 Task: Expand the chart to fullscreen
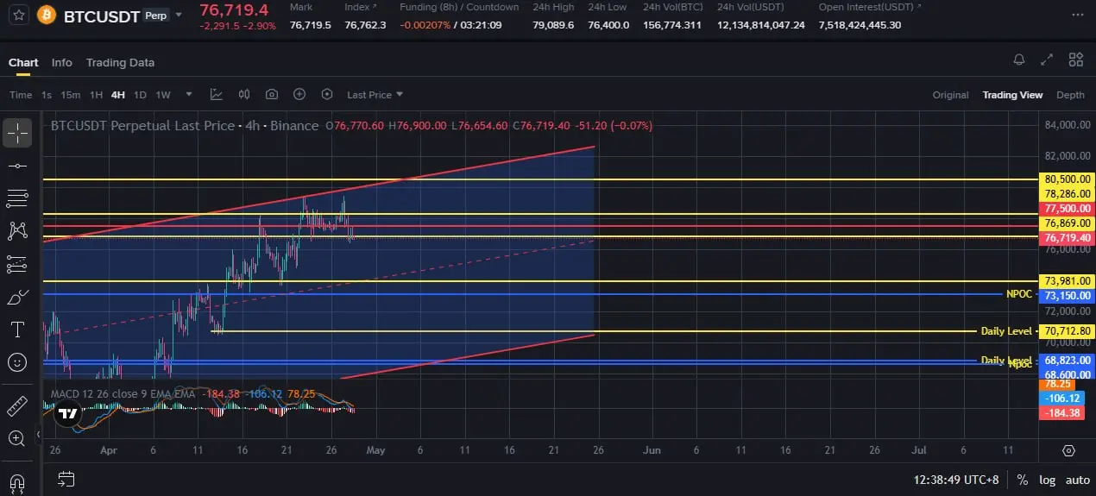pos(1047,60)
